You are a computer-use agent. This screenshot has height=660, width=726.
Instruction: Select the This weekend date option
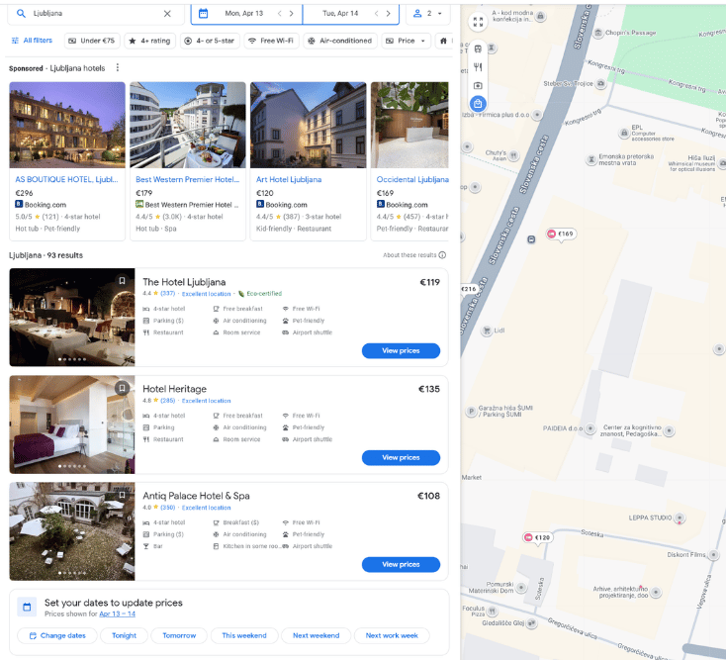(243, 635)
